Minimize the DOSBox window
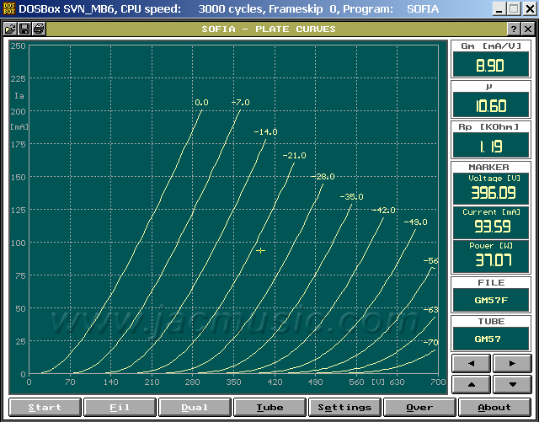539x422 pixels. [499, 8]
